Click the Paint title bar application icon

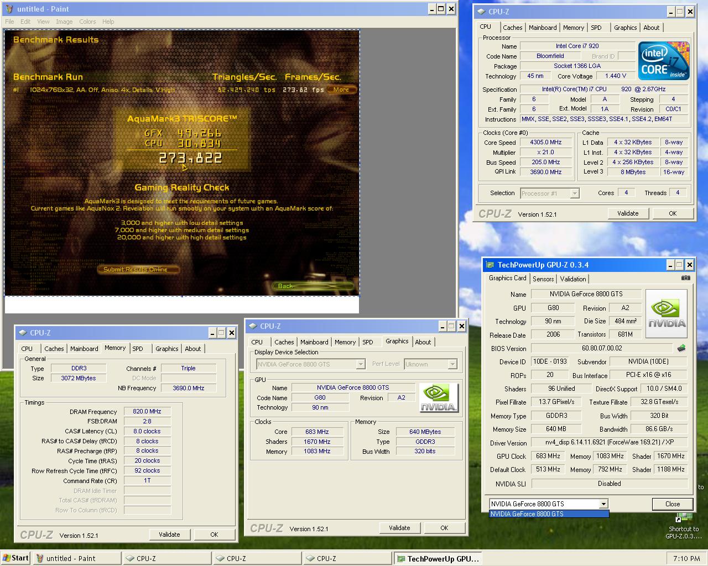coord(9,9)
